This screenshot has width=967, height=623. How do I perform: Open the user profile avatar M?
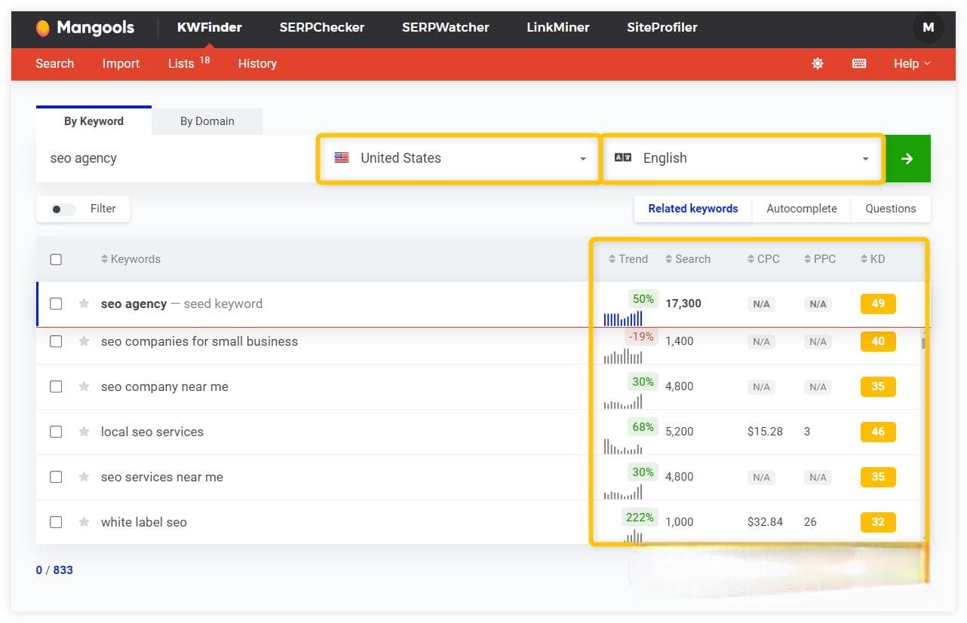pos(928,28)
